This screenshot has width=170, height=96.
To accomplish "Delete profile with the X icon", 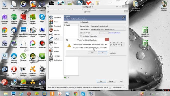I will [x=69, y=78].
